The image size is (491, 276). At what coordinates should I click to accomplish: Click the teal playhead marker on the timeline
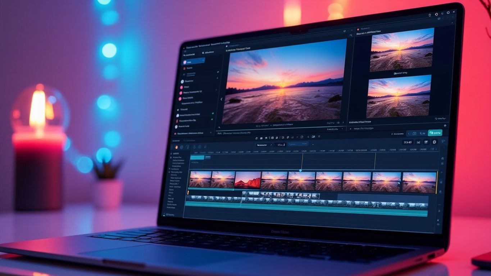click(301, 170)
